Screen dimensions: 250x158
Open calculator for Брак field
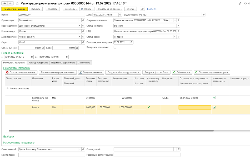[77, 48]
